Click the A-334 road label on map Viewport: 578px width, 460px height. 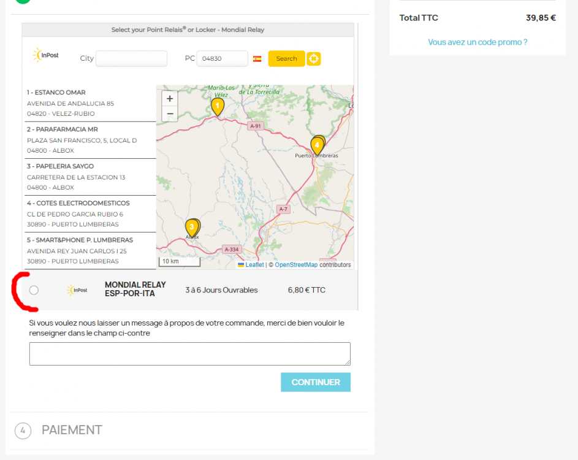(232, 250)
